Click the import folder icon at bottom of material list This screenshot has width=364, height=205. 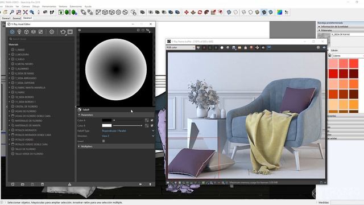point(23,184)
